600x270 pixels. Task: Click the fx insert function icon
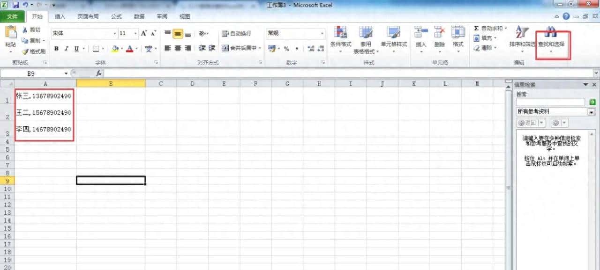99,73
